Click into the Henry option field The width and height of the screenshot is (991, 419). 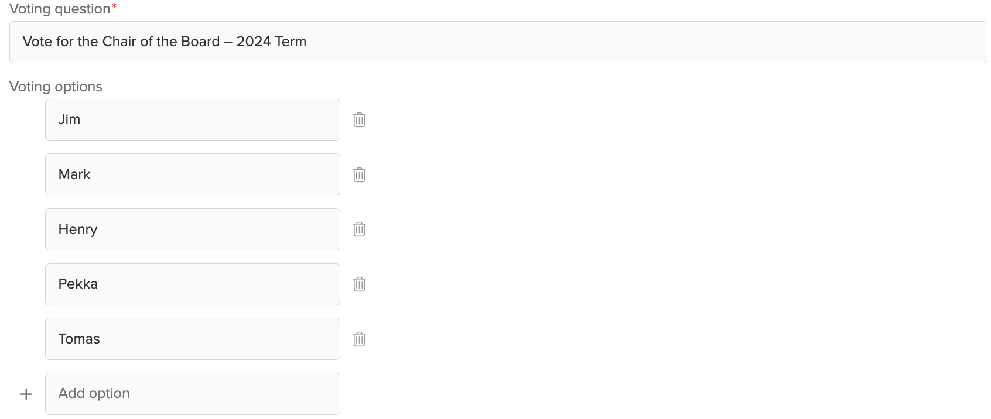pos(192,229)
